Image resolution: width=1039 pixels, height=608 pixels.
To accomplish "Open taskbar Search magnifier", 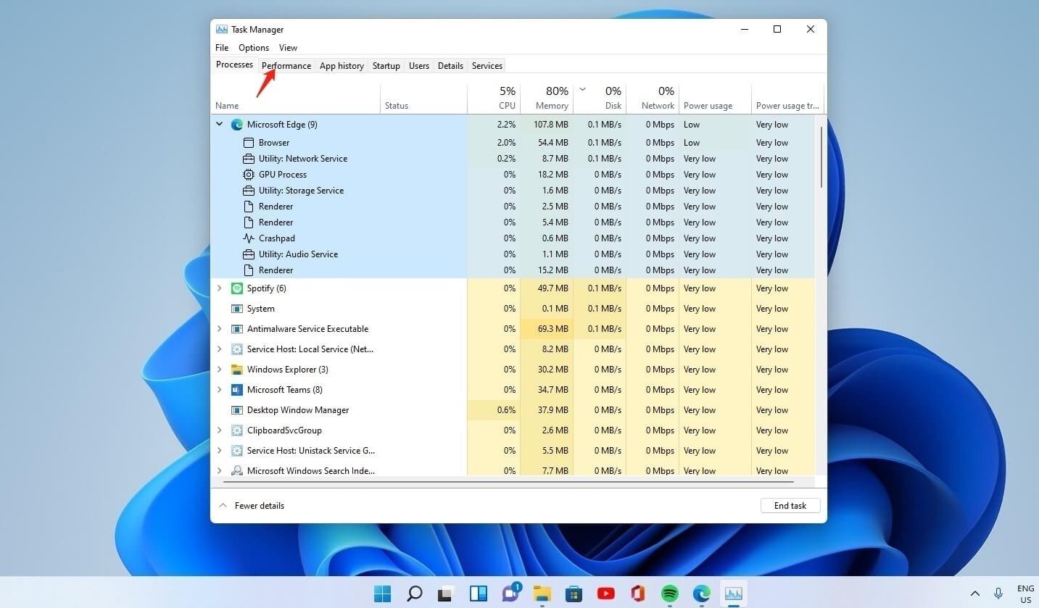I will pyautogui.click(x=415, y=594).
